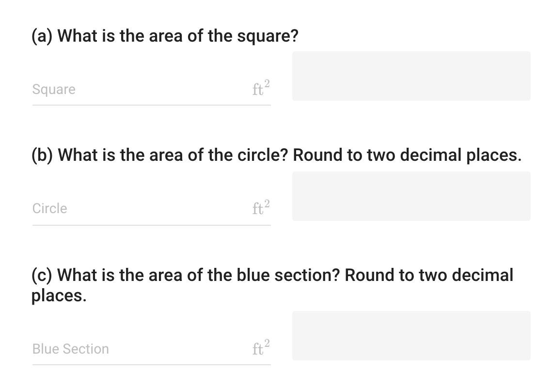536x372 pixels.
Task: Click the Blue Section placeholder text
Action: [70, 349]
